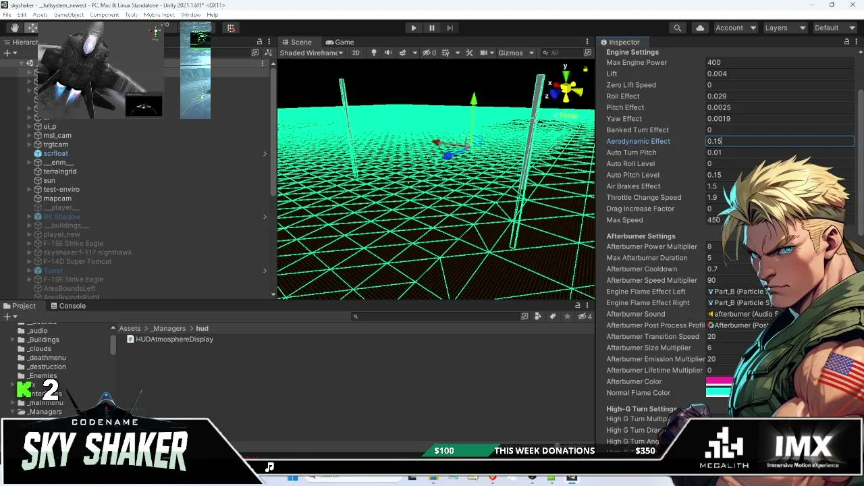Image resolution: width=864 pixels, height=486 pixels.
Task: Select the sun object in Hierarchy
Action: pos(49,180)
